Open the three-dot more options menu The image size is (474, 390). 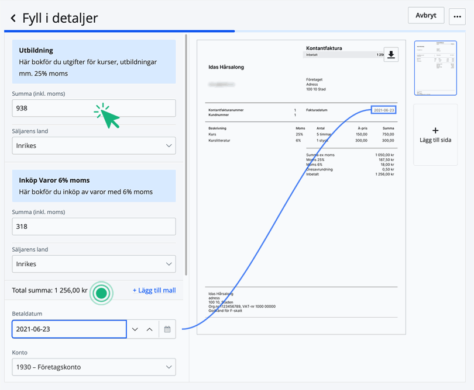coord(457,16)
